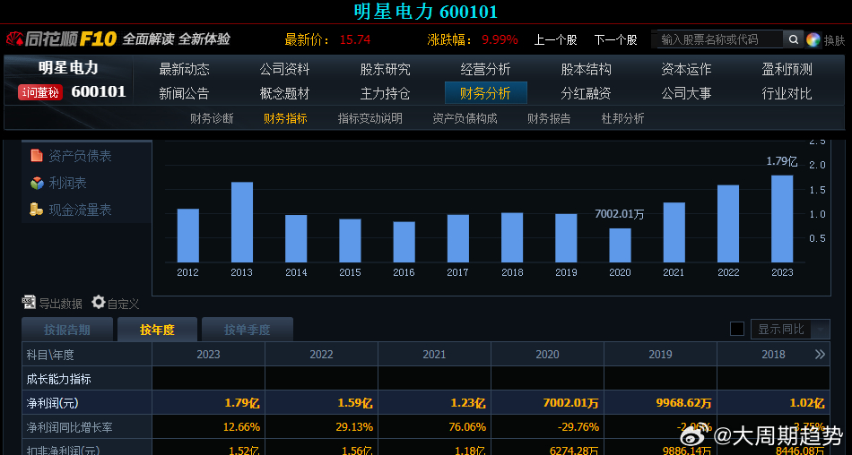Click the 2013 chart bar
This screenshot has width=852, height=455.
[242, 223]
